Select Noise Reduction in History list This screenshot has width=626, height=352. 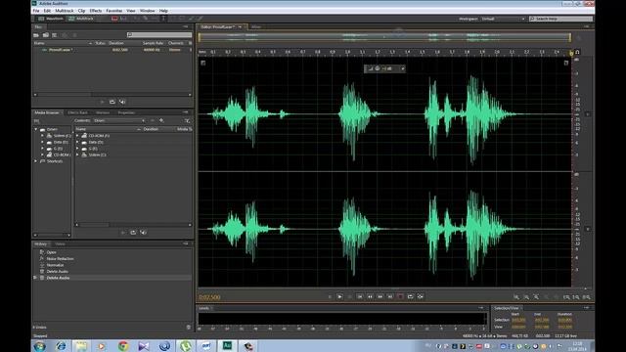coord(60,258)
